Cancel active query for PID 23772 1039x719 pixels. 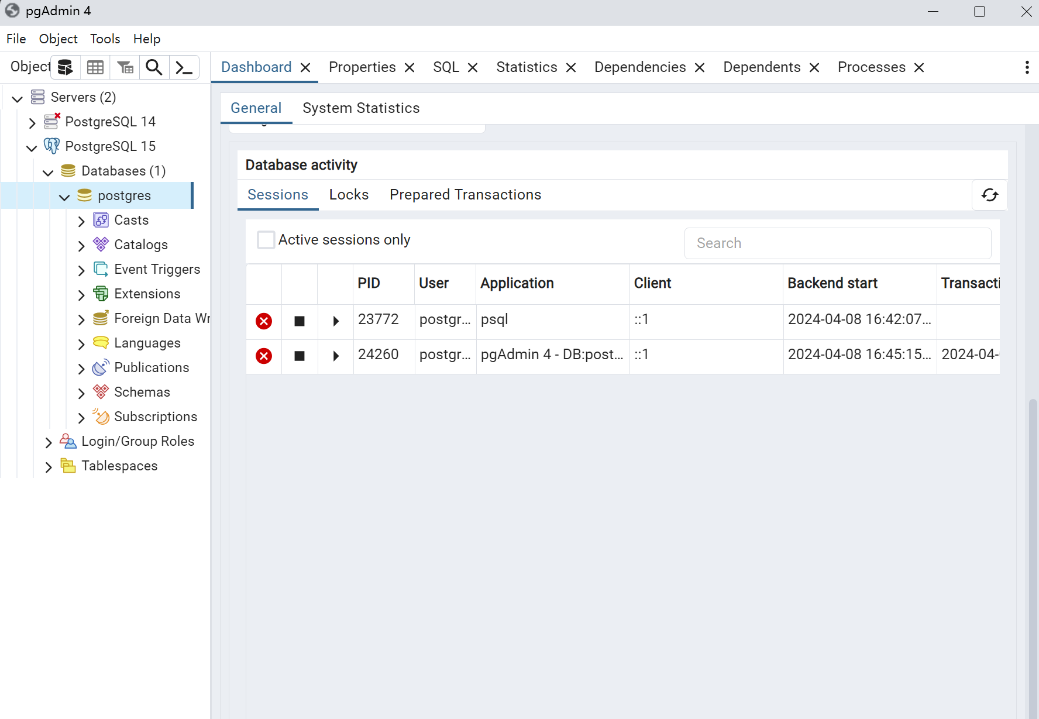pos(300,321)
